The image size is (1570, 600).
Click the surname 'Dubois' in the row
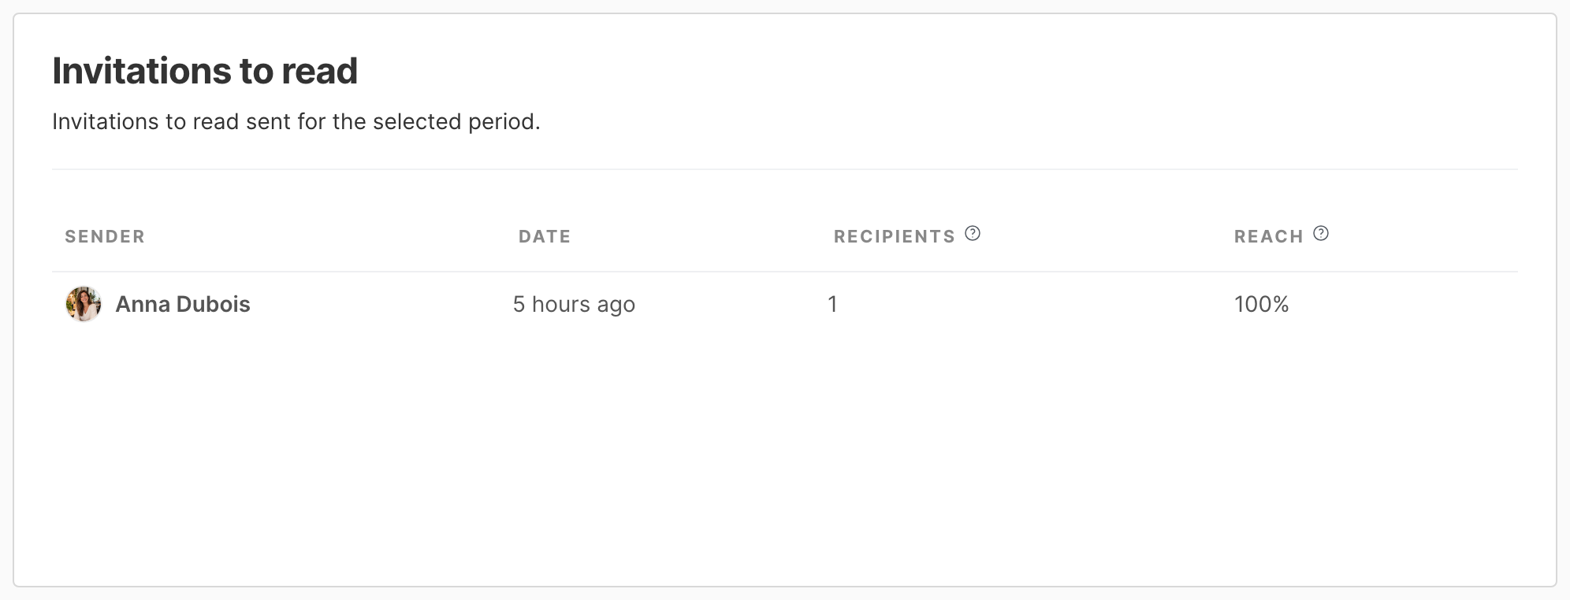pos(213,304)
